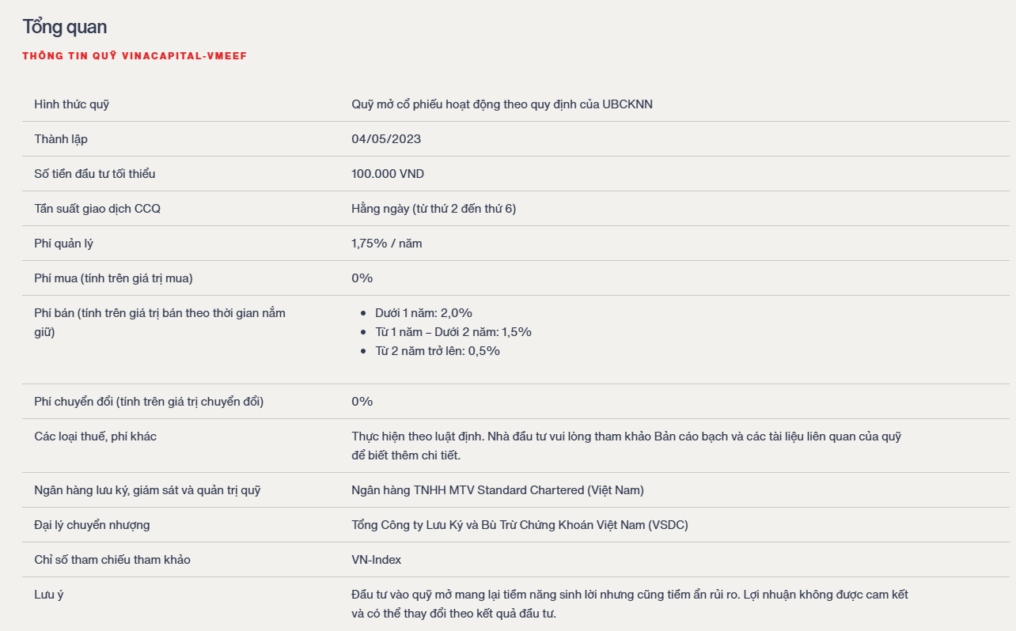Image resolution: width=1016 pixels, height=631 pixels.
Task: Click the "Hằng ngày (từ thứ 2 đến thứ 6)" value
Action: coord(434,209)
